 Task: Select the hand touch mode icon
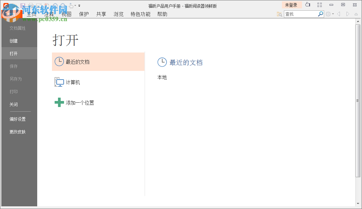(71, 6)
